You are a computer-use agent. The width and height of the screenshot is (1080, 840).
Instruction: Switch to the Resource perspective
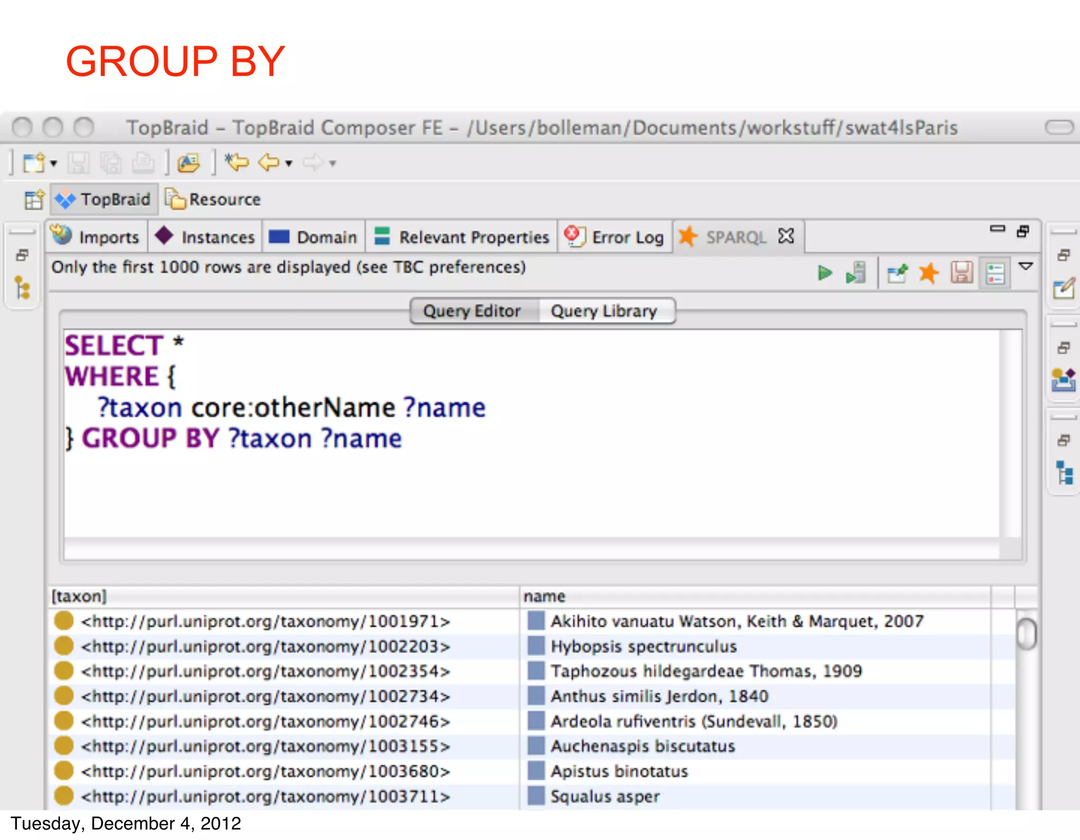[x=214, y=200]
